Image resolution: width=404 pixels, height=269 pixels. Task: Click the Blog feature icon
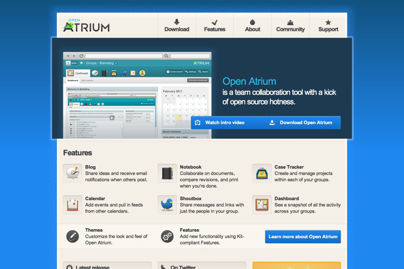point(72,173)
